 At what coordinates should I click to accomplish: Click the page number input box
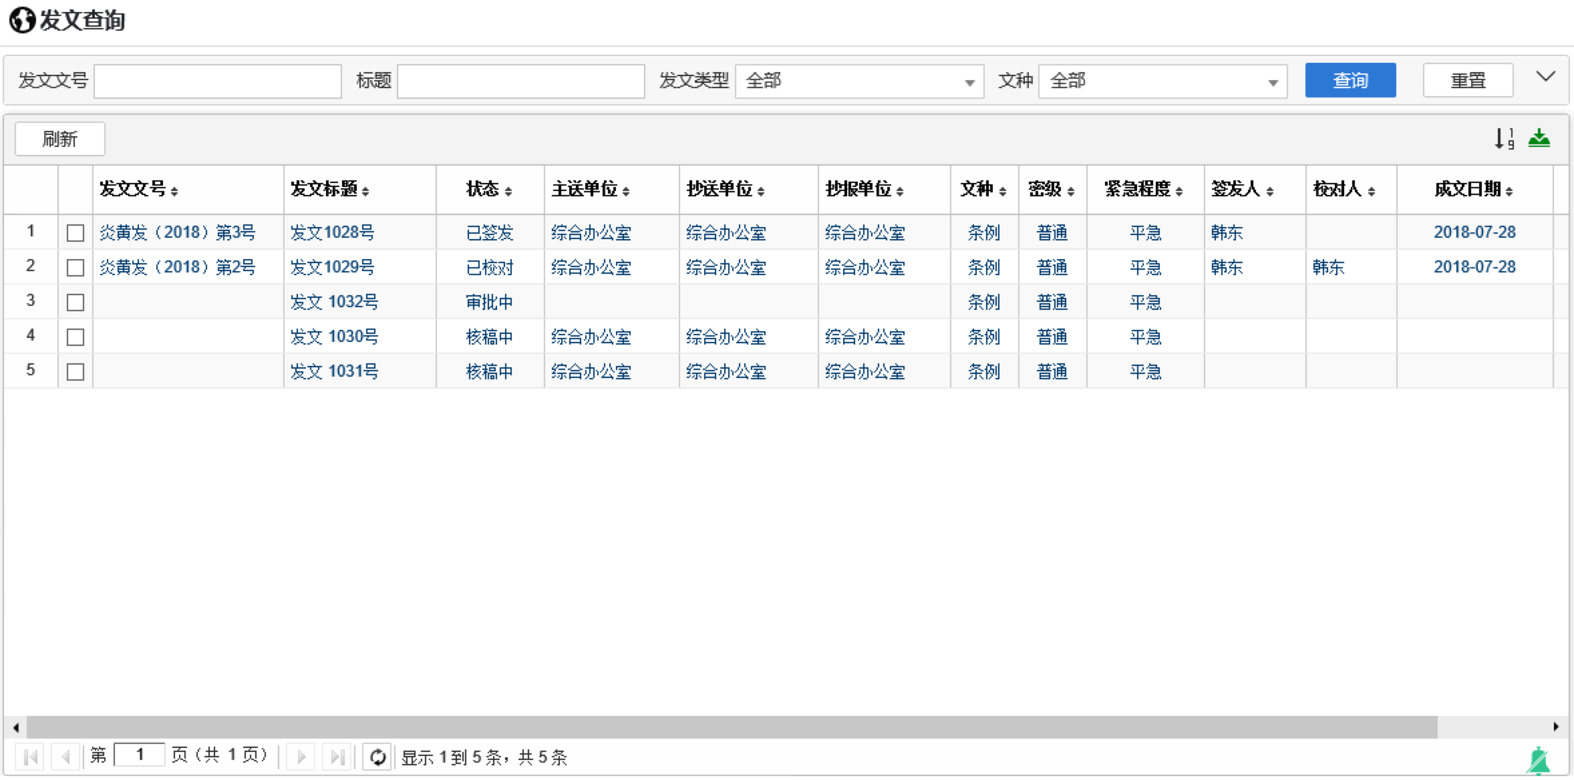coord(140,755)
